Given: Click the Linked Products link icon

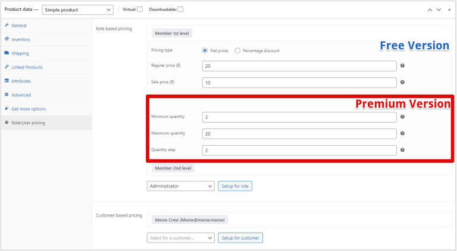Looking at the screenshot, I should (x=7, y=67).
